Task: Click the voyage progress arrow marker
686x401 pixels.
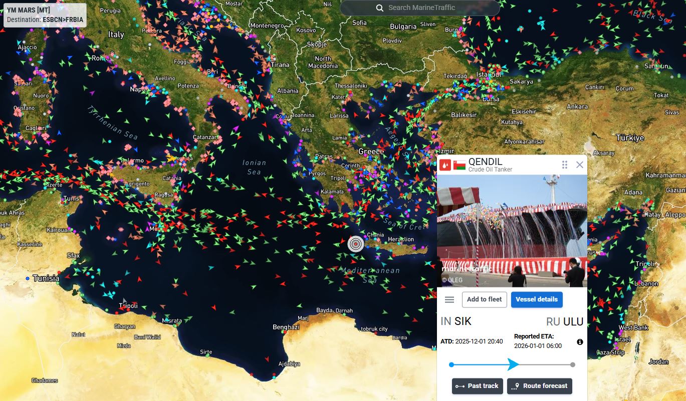Action: point(513,364)
